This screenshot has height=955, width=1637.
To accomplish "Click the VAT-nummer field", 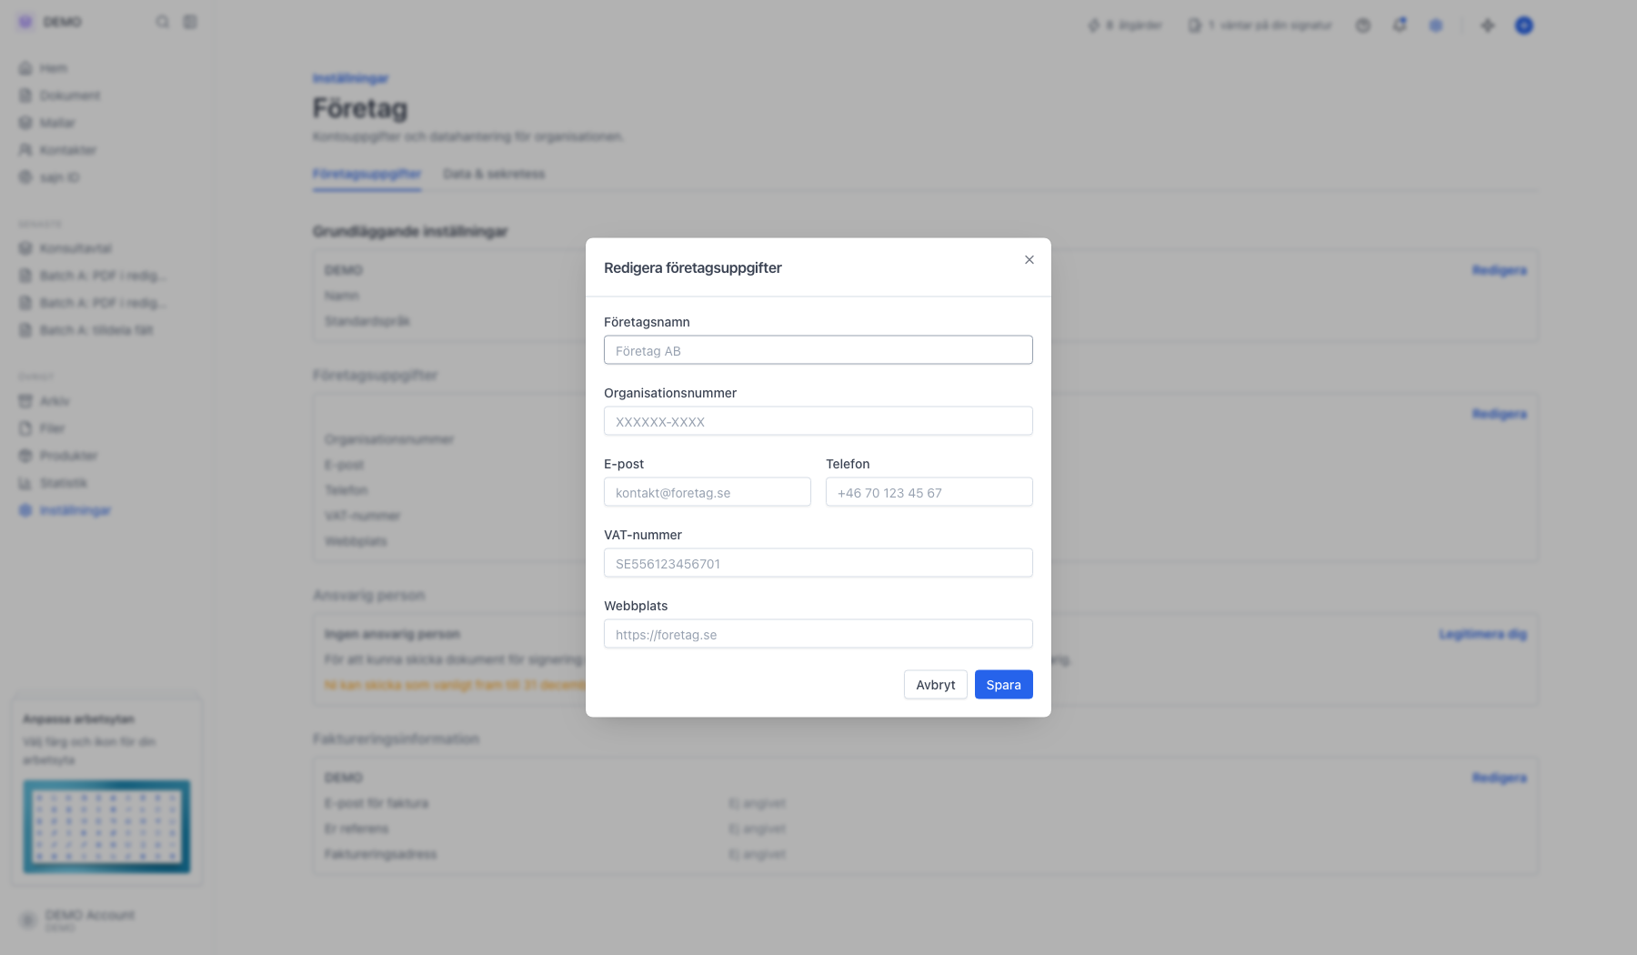I will point(818,563).
